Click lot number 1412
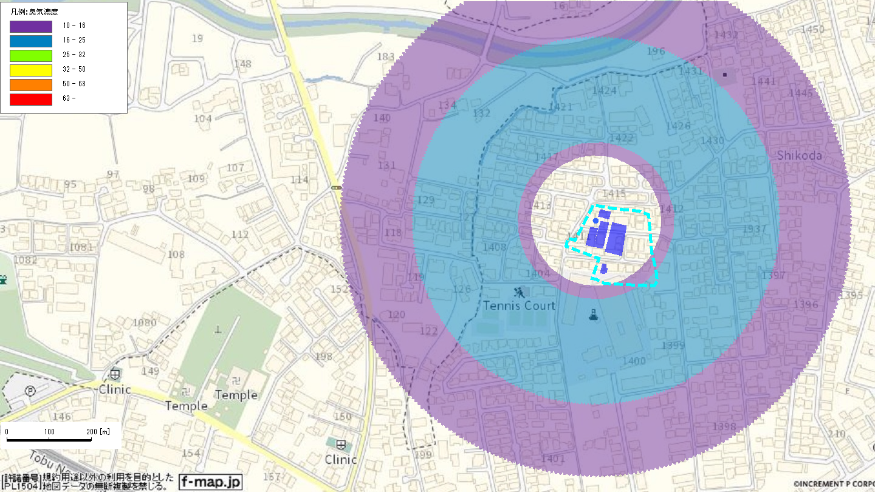This screenshot has height=492, width=875. [671, 209]
